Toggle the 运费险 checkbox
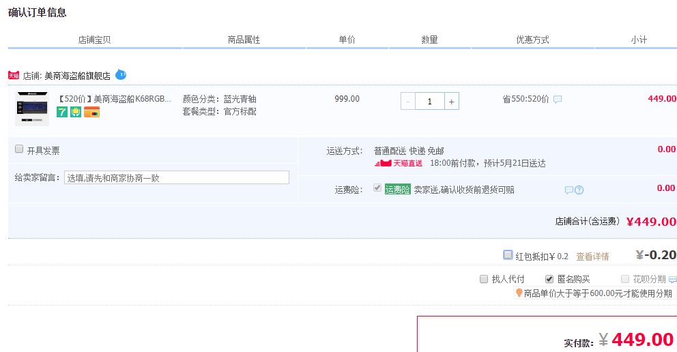The width and height of the screenshot is (677, 352). pos(377,188)
